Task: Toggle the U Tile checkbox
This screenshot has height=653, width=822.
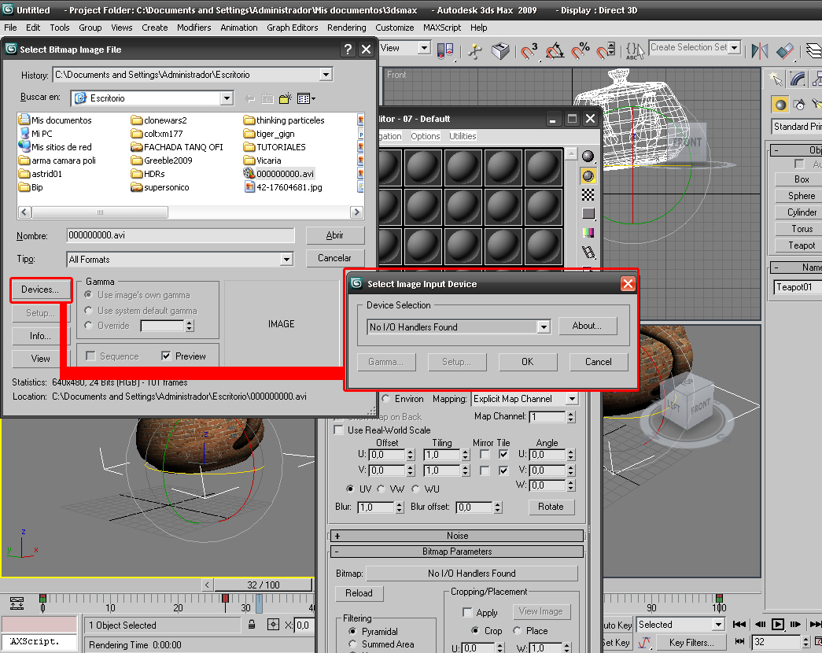Action: coord(503,454)
